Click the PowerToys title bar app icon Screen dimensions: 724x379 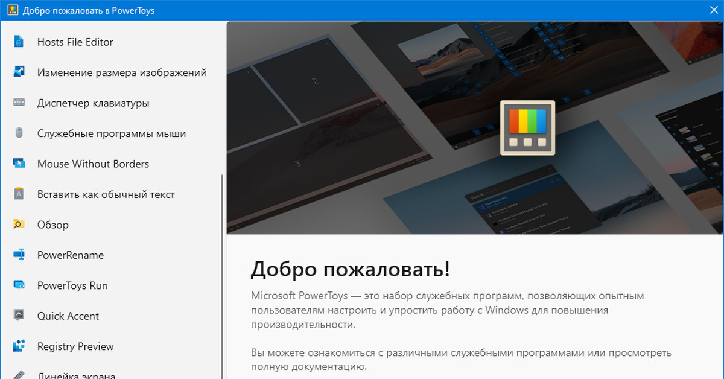tap(12, 10)
